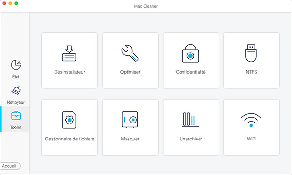This screenshot has height=175, width=292.
Task: Click the WiFi text label
Action: 251,139
